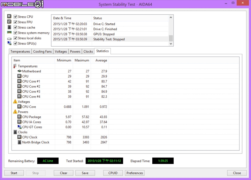Click the Motherboard row icon
This screenshot has width=251, height=180.
click(x=20, y=71)
